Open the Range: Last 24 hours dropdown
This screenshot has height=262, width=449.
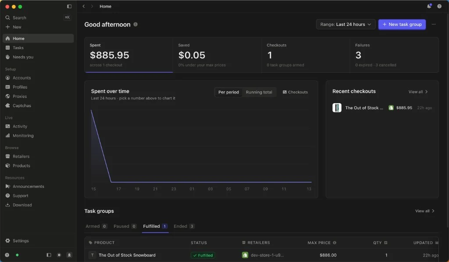point(346,25)
